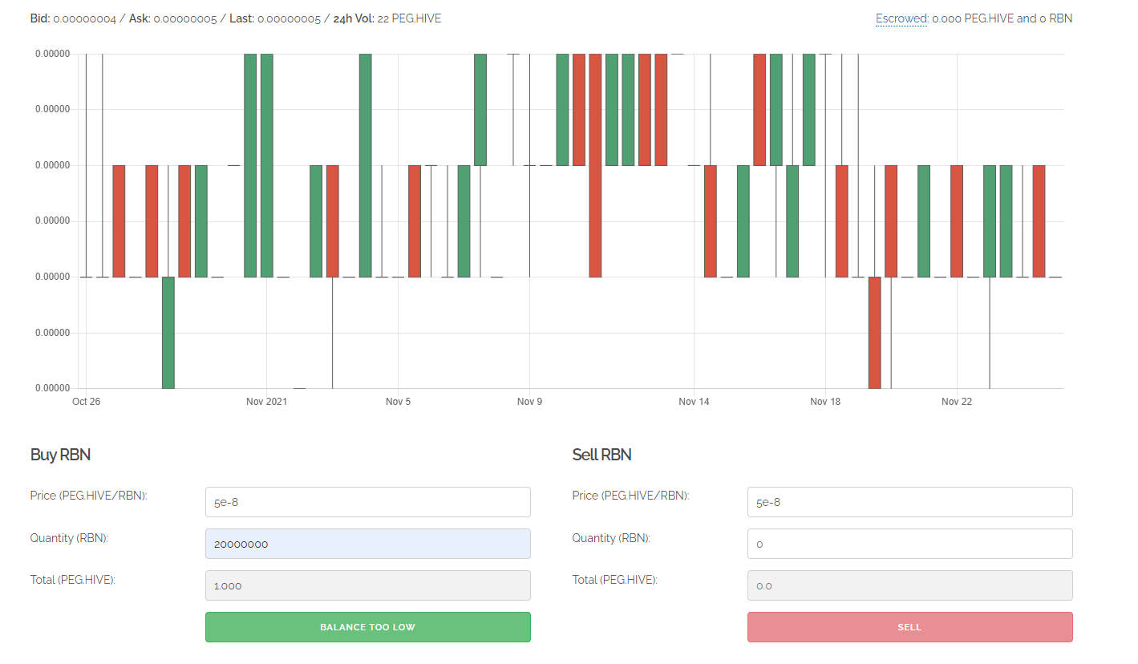
Task: Click the Buy total field showing 1.000
Action: 367,585
